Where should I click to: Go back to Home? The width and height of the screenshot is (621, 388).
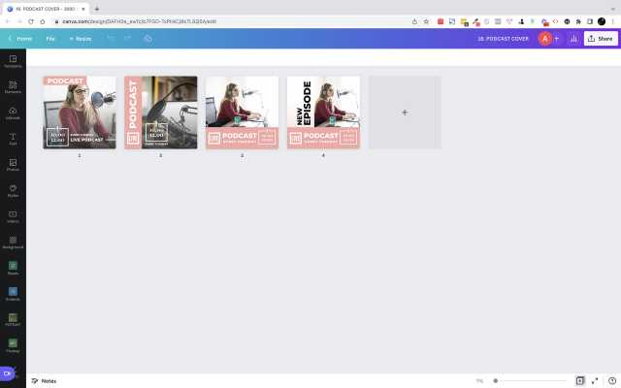[x=19, y=39]
